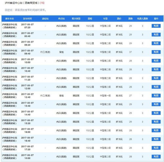Buy ticket for the 12:00 departure
164x162 pixels.
point(156,87)
